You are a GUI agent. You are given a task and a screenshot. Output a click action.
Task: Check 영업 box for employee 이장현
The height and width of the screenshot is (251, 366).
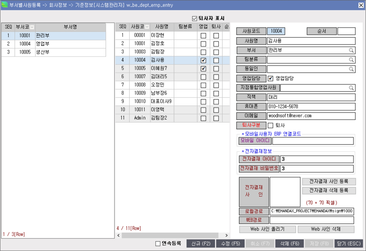pos(203,36)
